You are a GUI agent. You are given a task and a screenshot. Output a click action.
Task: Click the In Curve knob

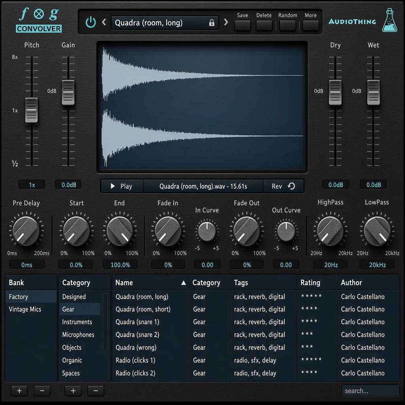(207, 231)
